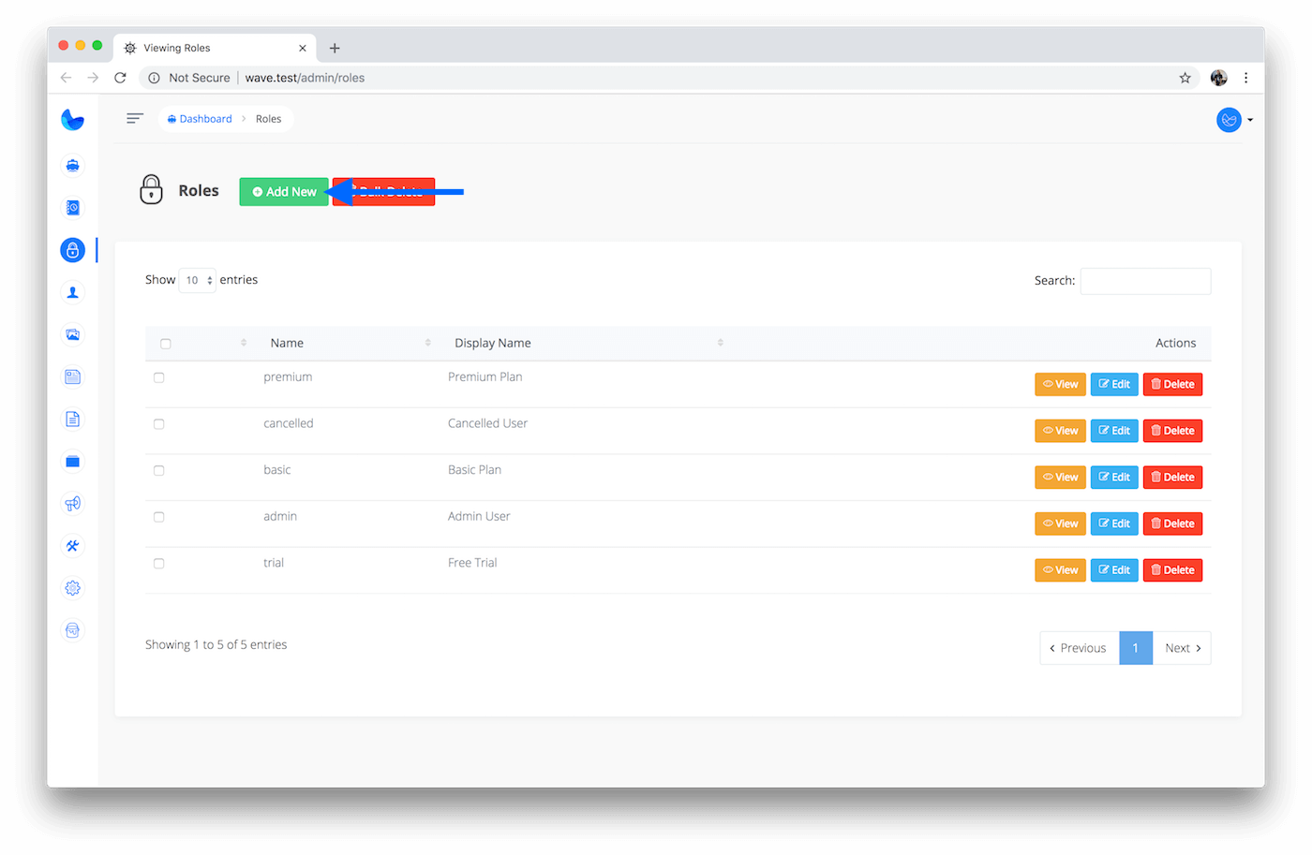Image resolution: width=1312 pixels, height=855 pixels.
Task: Open the Dashboard boat icon in sidebar
Action: 72,166
